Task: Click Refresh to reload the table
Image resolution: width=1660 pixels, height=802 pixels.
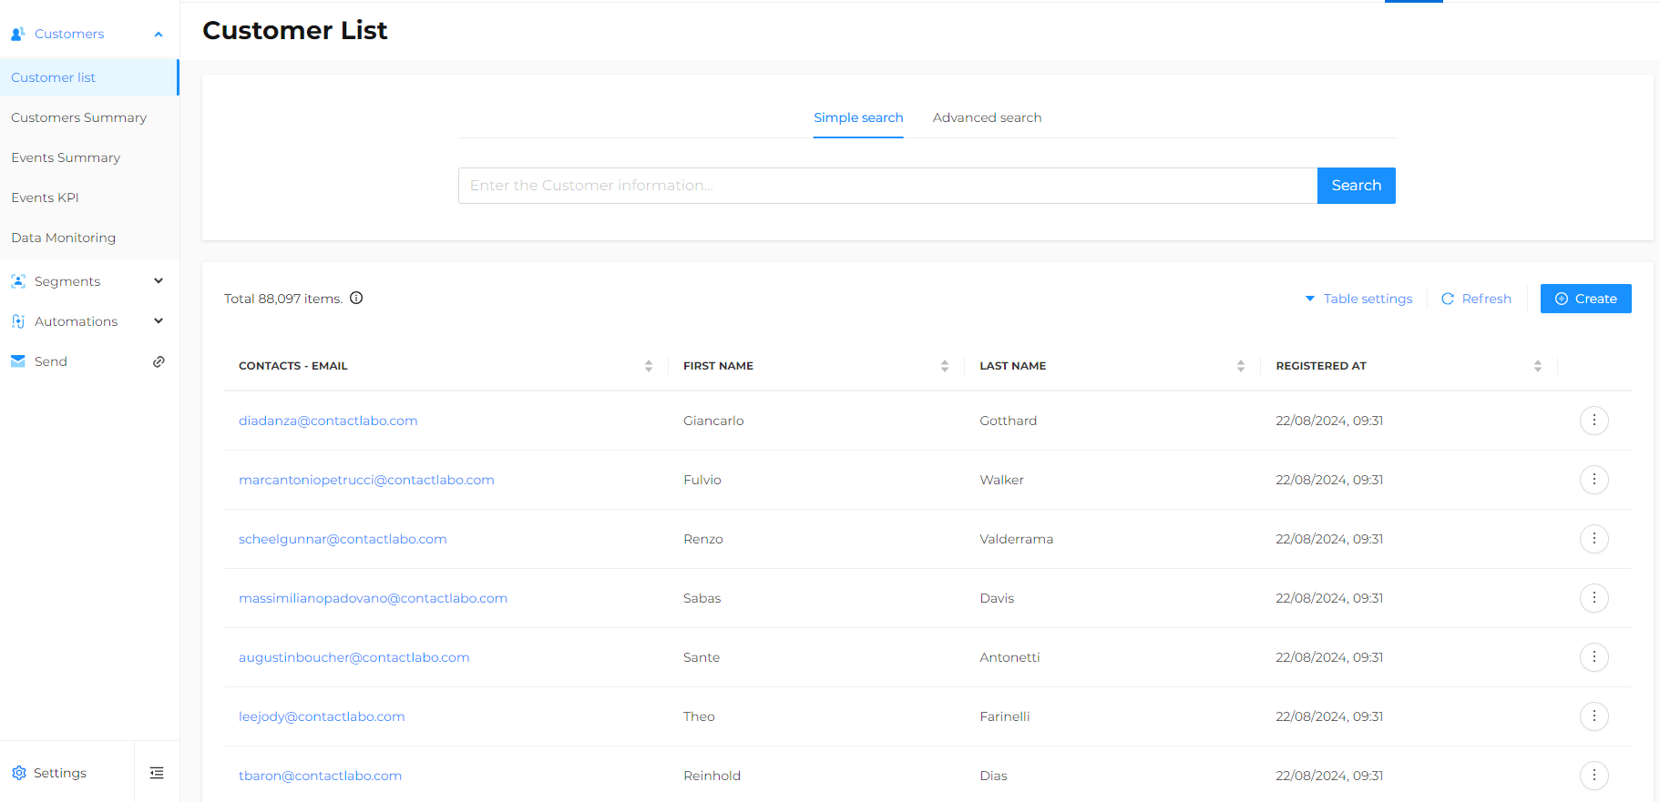Action: pyautogui.click(x=1476, y=299)
